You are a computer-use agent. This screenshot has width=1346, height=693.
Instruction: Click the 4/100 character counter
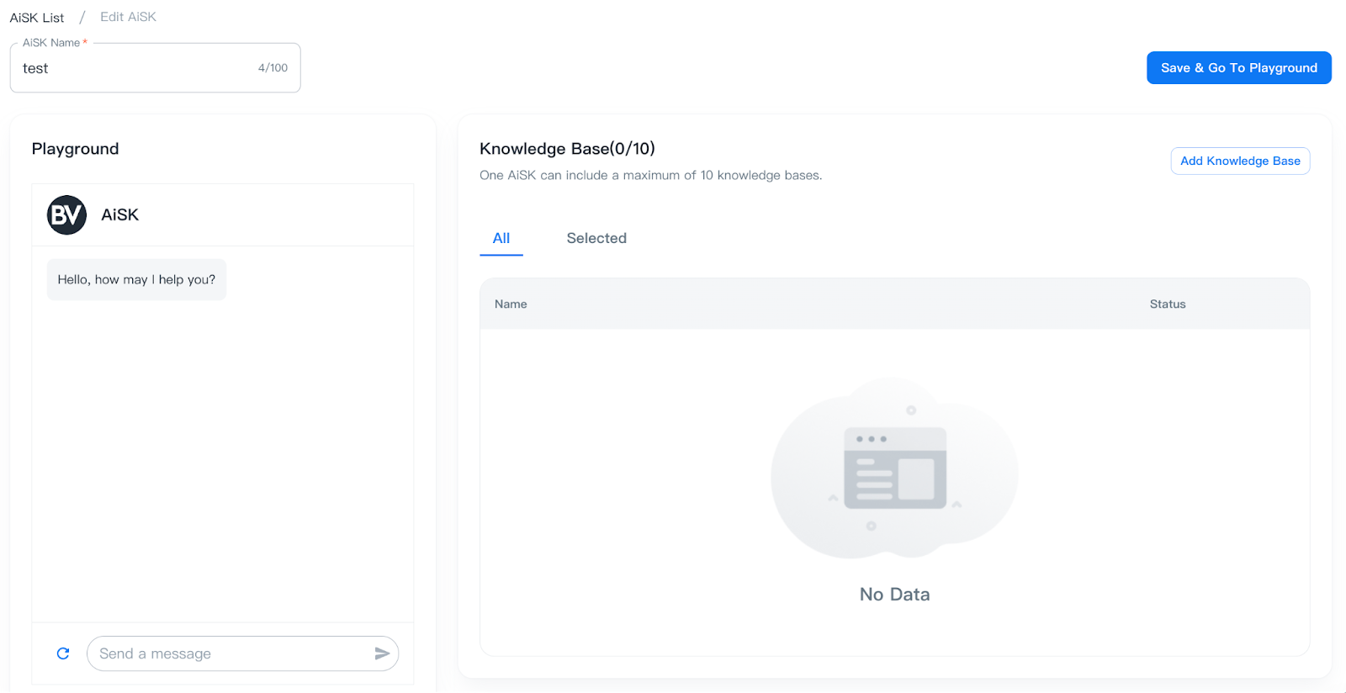pos(273,68)
